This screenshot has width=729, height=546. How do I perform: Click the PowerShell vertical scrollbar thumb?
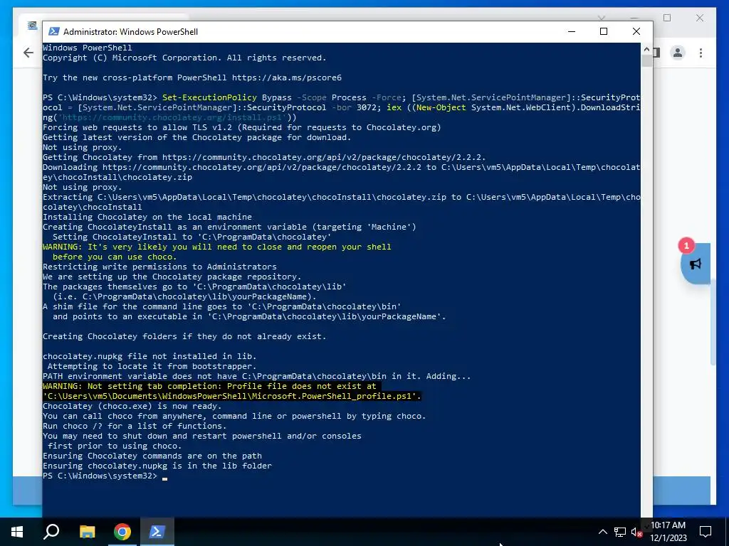(x=646, y=60)
